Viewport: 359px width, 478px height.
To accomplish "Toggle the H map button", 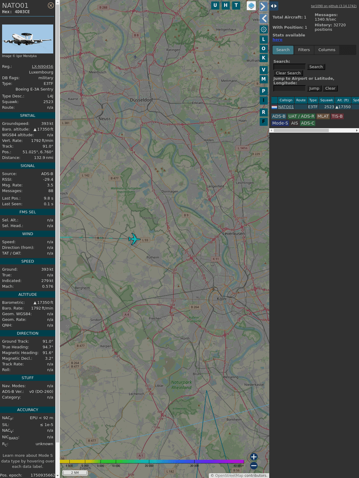I will click(x=226, y=5).
